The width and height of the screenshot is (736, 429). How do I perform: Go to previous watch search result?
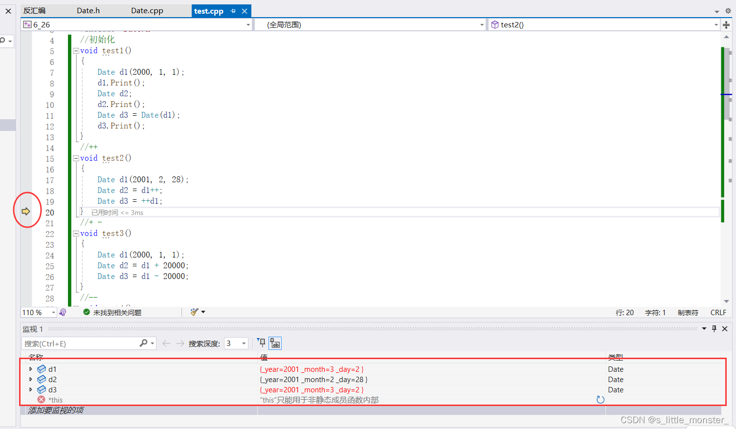[x=166, y=343]
